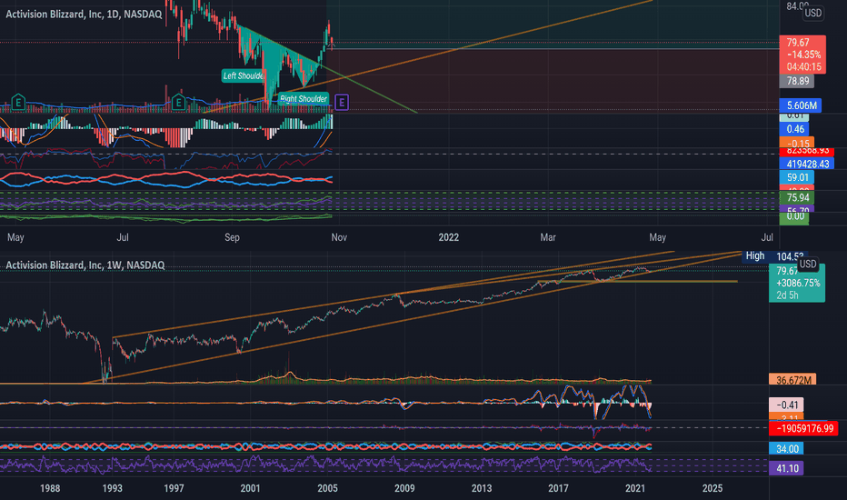Click the 419428.43 indicator value label
Image resolution: width=847 pixels, height=500 pixels.
click(807, 164)
